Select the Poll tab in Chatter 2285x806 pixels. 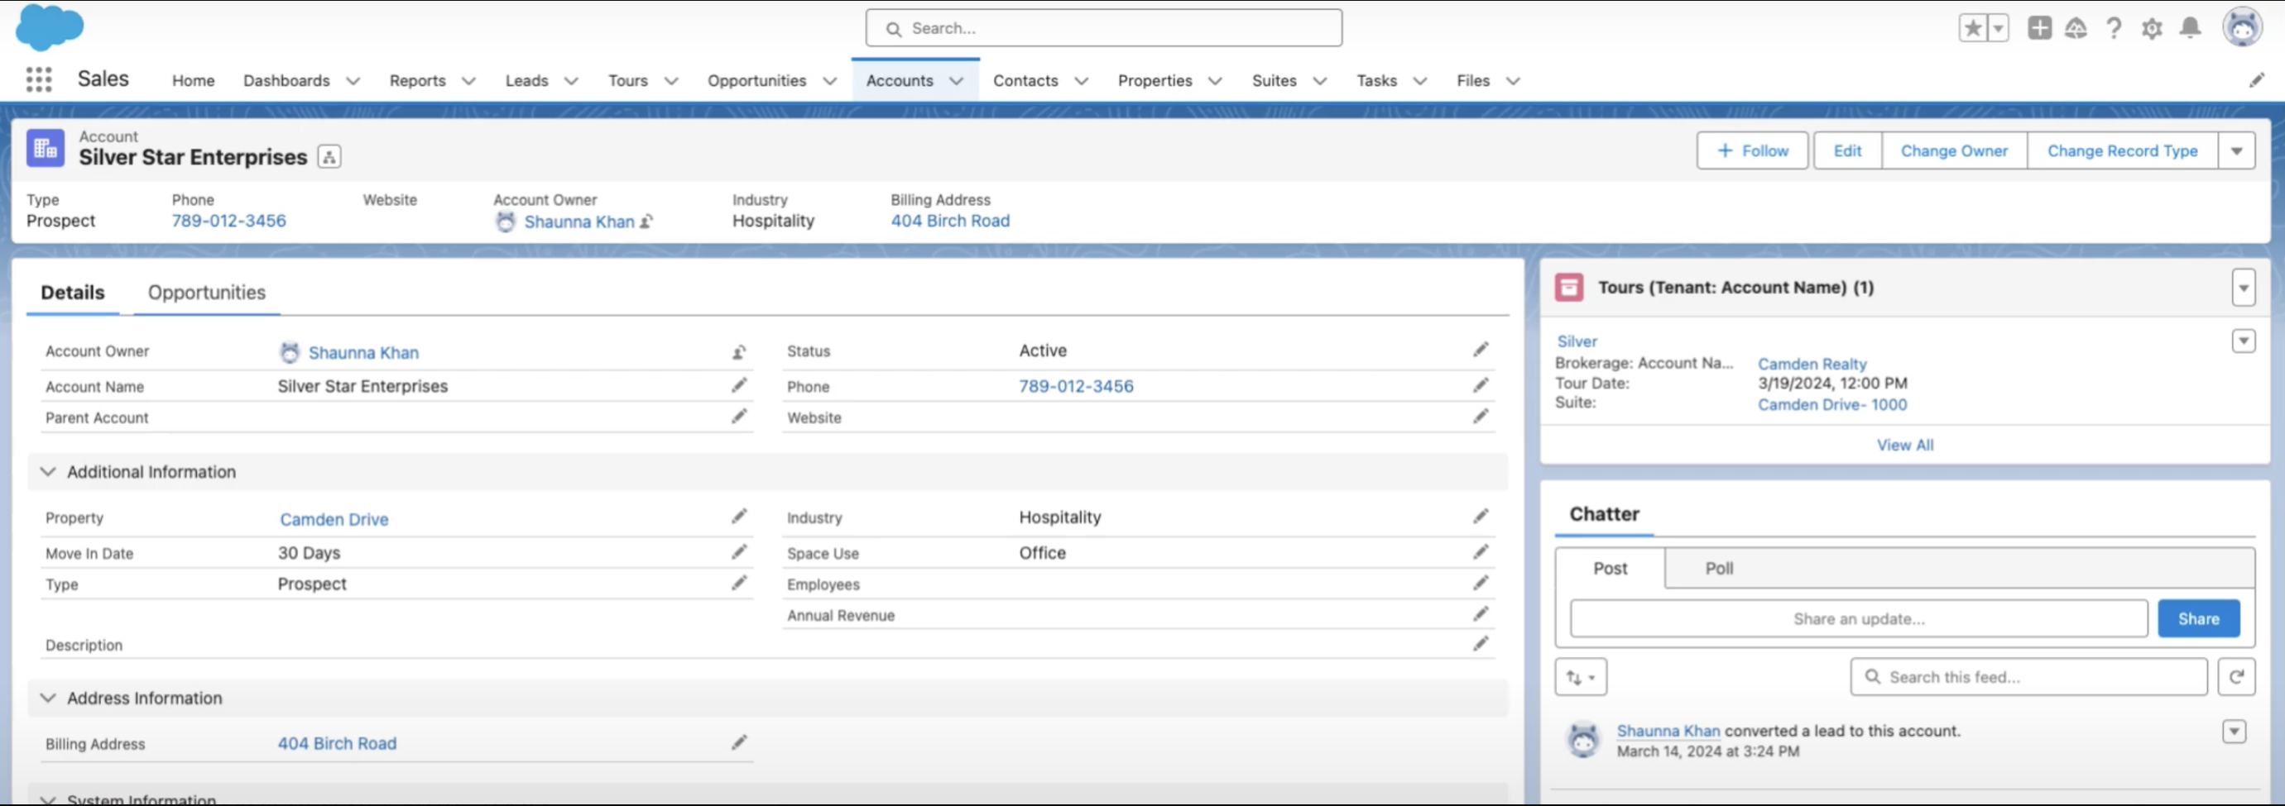pyautogui.click(x=1719, y=569)
